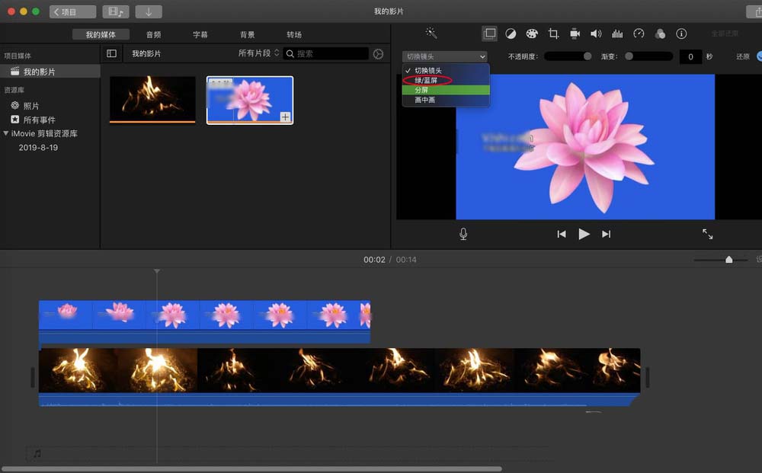This screenshot has width=762, height=473.
Task: Select 绿/蓝屏 from the overlay menu
Action: coord(426,80)
